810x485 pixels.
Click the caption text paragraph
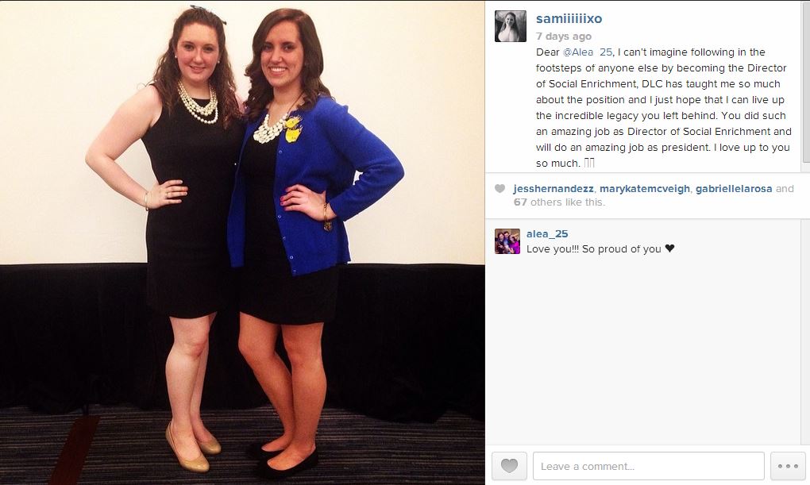point(664,107)
